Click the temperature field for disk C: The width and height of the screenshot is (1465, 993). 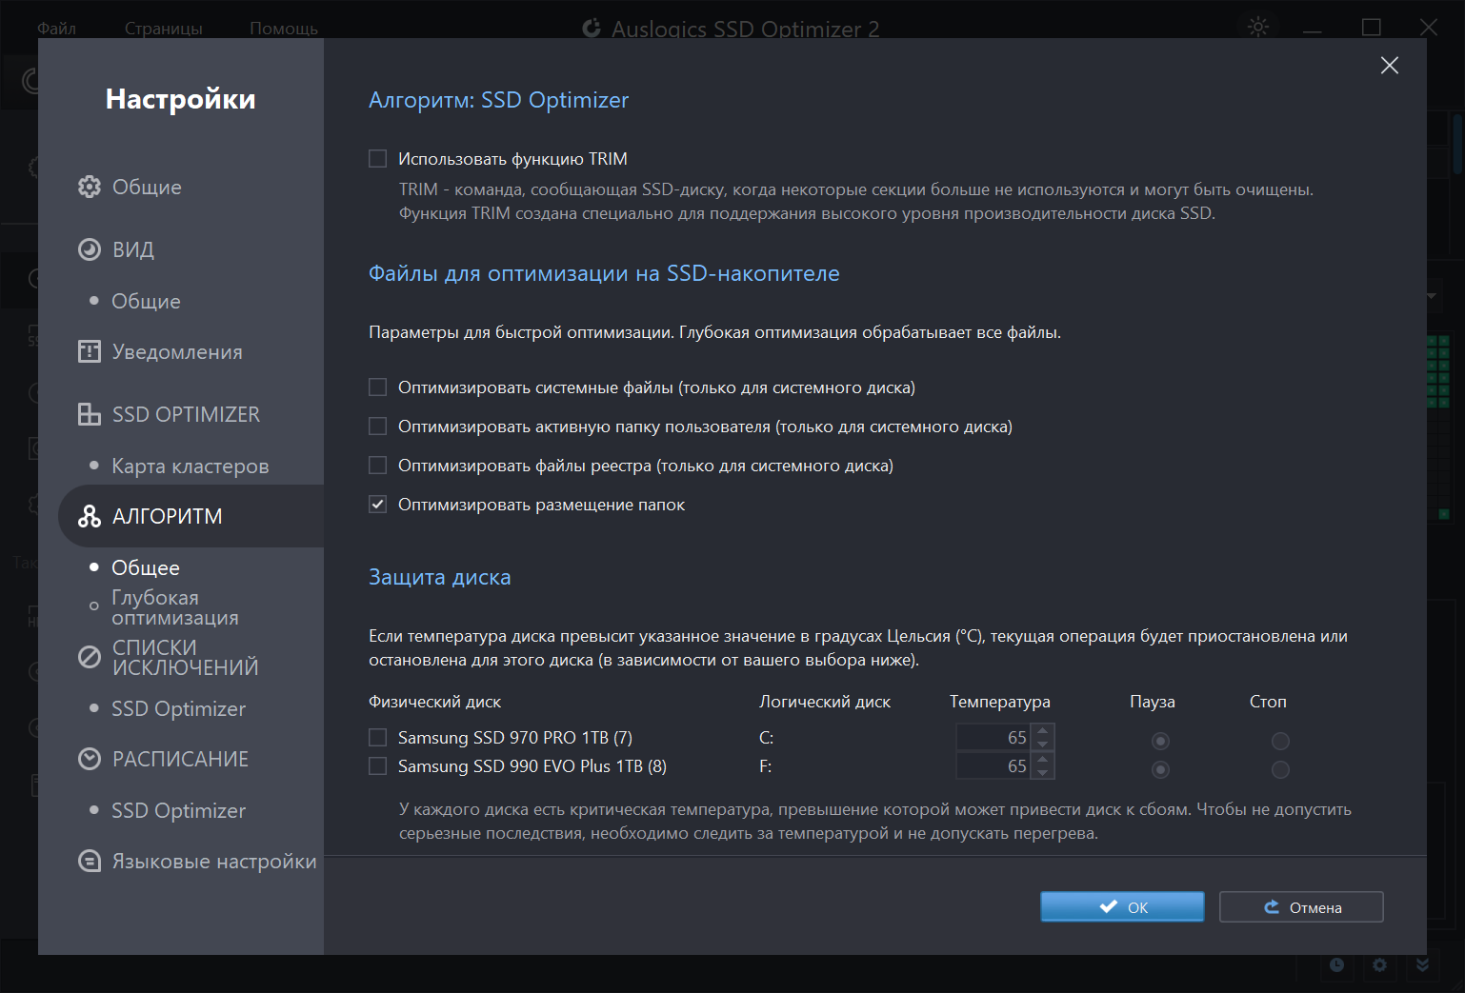[x=993, y=738]
